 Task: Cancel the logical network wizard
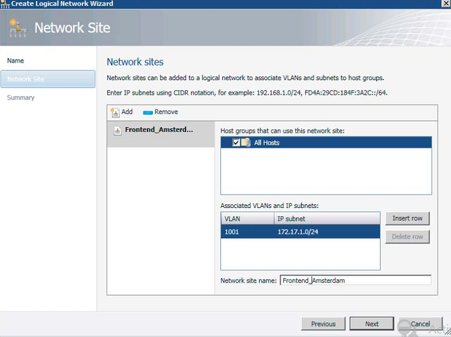[x=420, y=324]
